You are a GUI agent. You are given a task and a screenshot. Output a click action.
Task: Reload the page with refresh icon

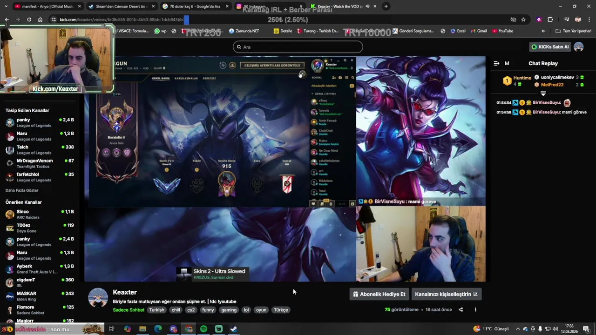(x=29, y=20)
